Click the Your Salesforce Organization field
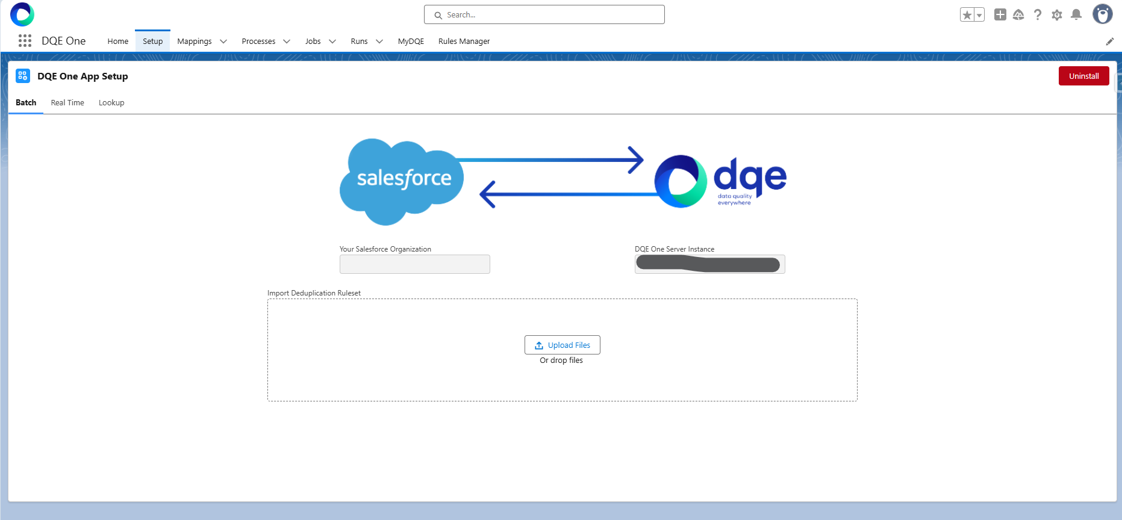1122x520 pixels. point(415,264)
